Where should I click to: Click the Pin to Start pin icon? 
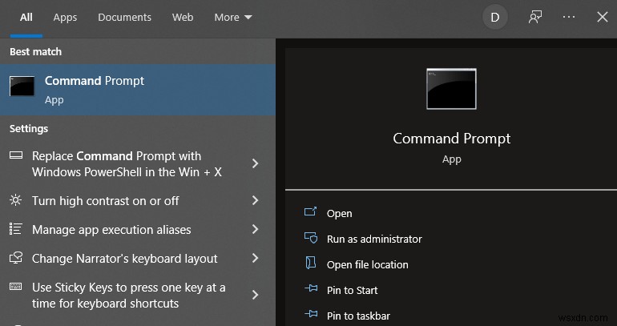pyautogui.click(x=311, y=290)
